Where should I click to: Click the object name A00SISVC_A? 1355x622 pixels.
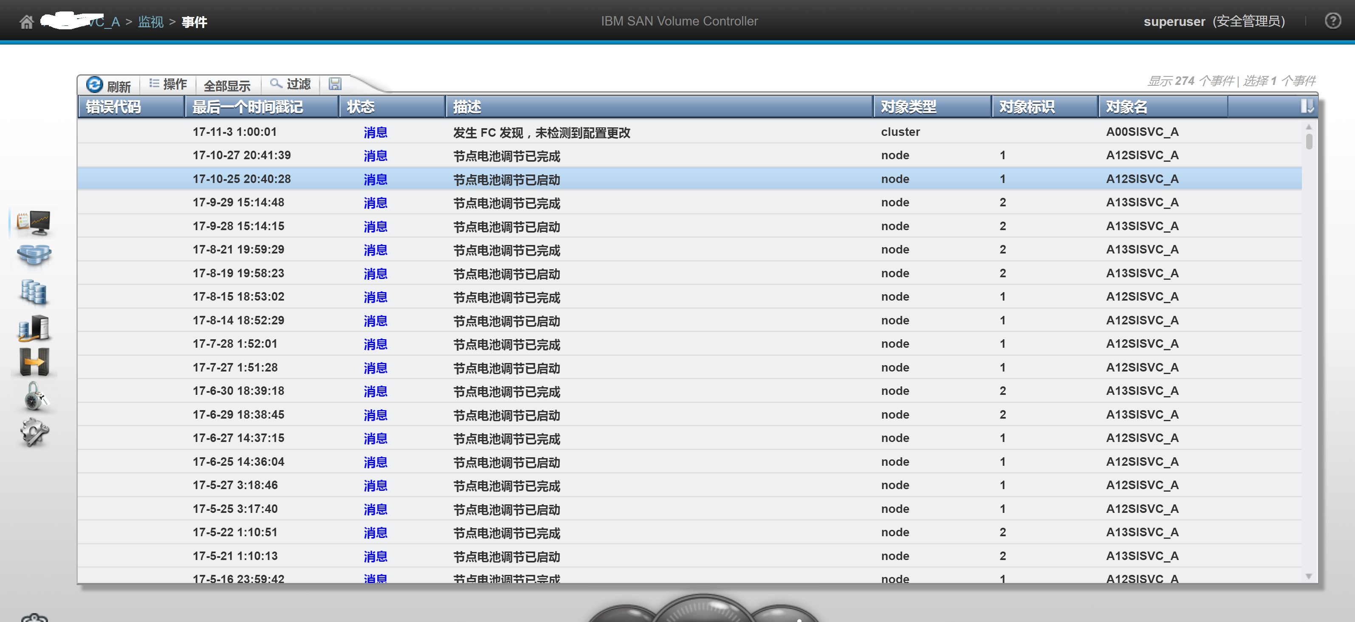point(1142,132)
